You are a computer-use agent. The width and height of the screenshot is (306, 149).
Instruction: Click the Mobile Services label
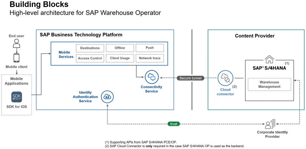tap(66, 55)
